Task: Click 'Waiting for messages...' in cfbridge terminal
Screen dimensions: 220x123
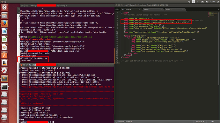Action: click(x=33, y=58)
